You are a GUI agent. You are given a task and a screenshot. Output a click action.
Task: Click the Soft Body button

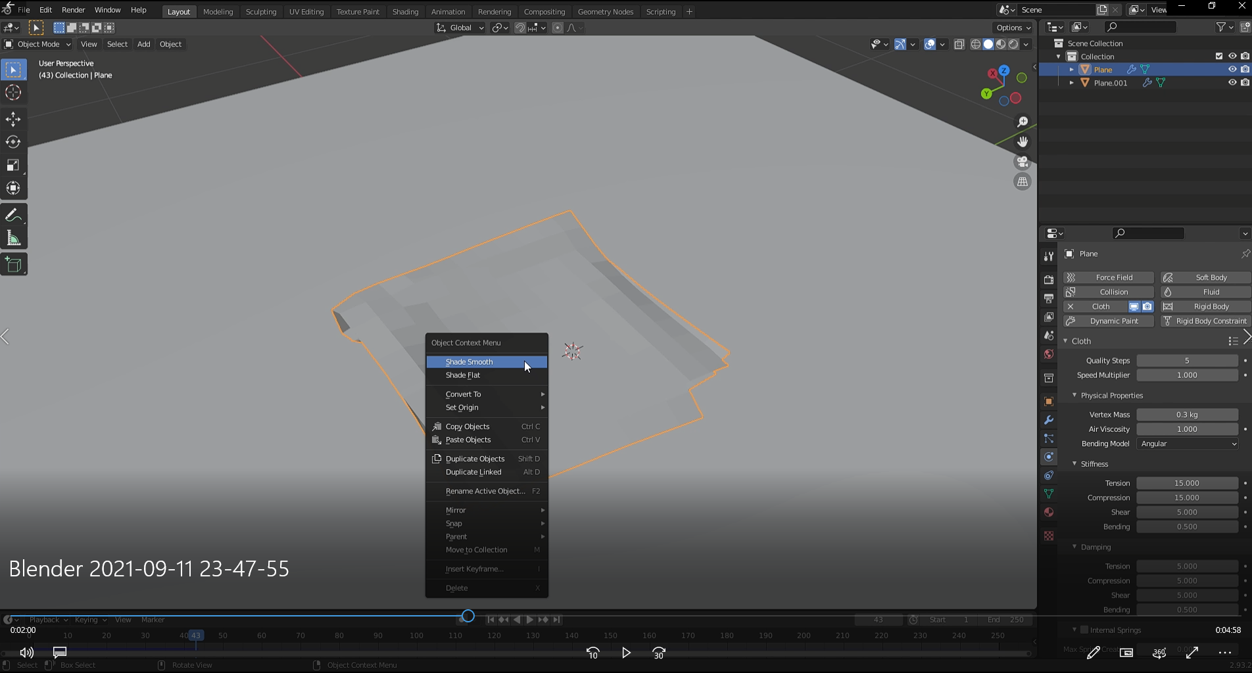[x=1206, y=278]
